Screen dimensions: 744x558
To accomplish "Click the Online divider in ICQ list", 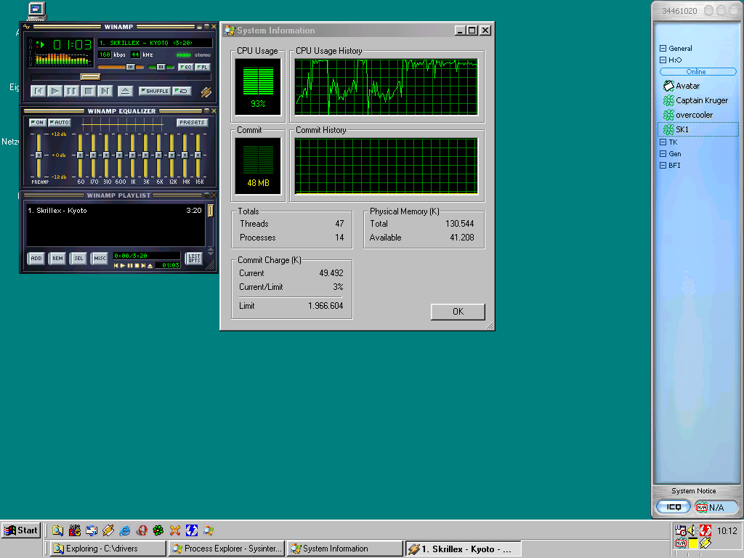I will [697, 72].
